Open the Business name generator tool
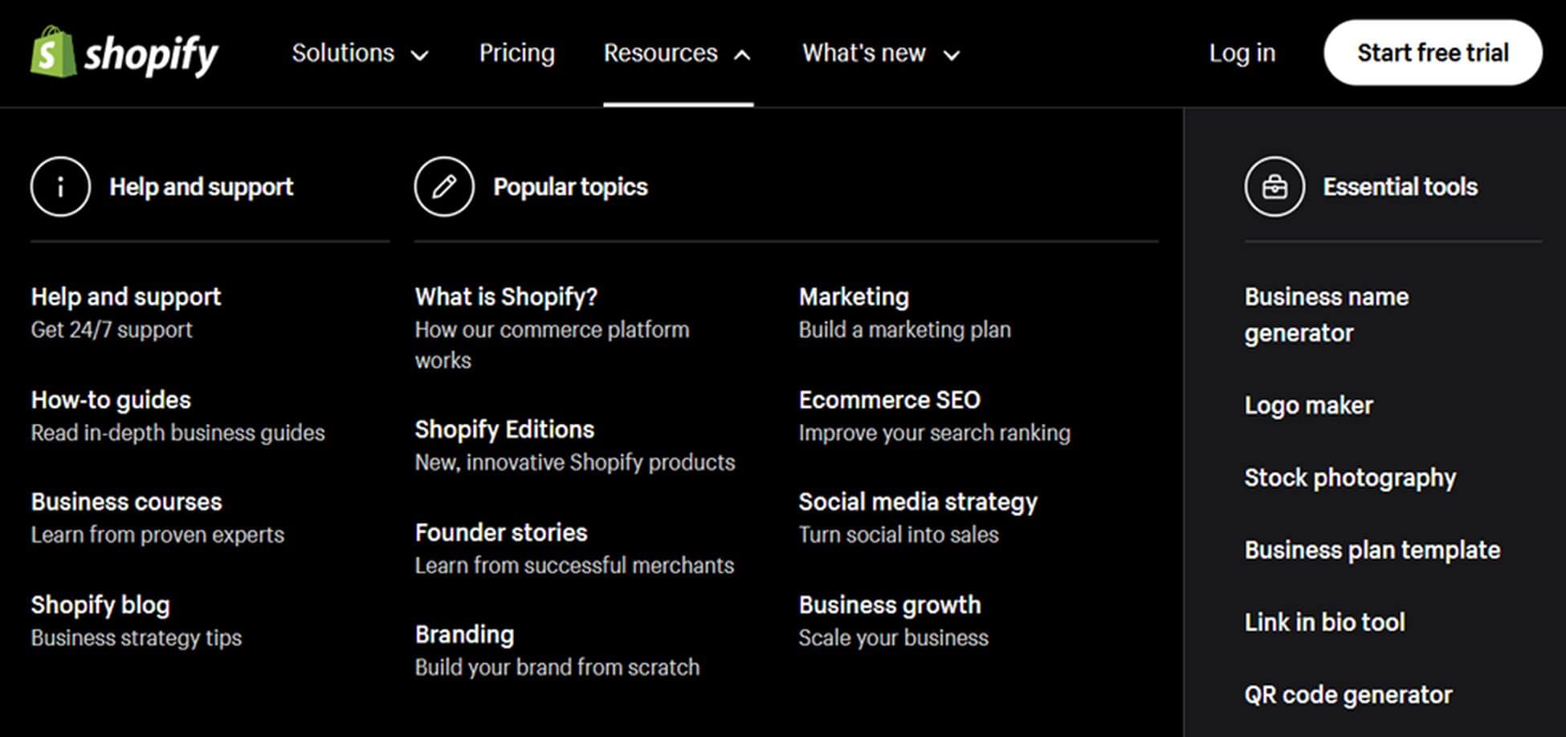 pos(1326,314)
